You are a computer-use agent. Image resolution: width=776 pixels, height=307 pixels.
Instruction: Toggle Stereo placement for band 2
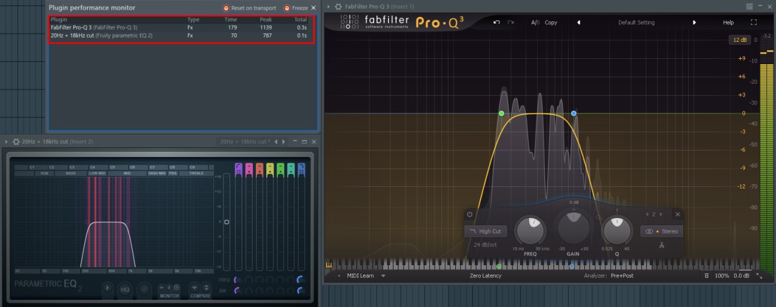[x=662, y=231]
